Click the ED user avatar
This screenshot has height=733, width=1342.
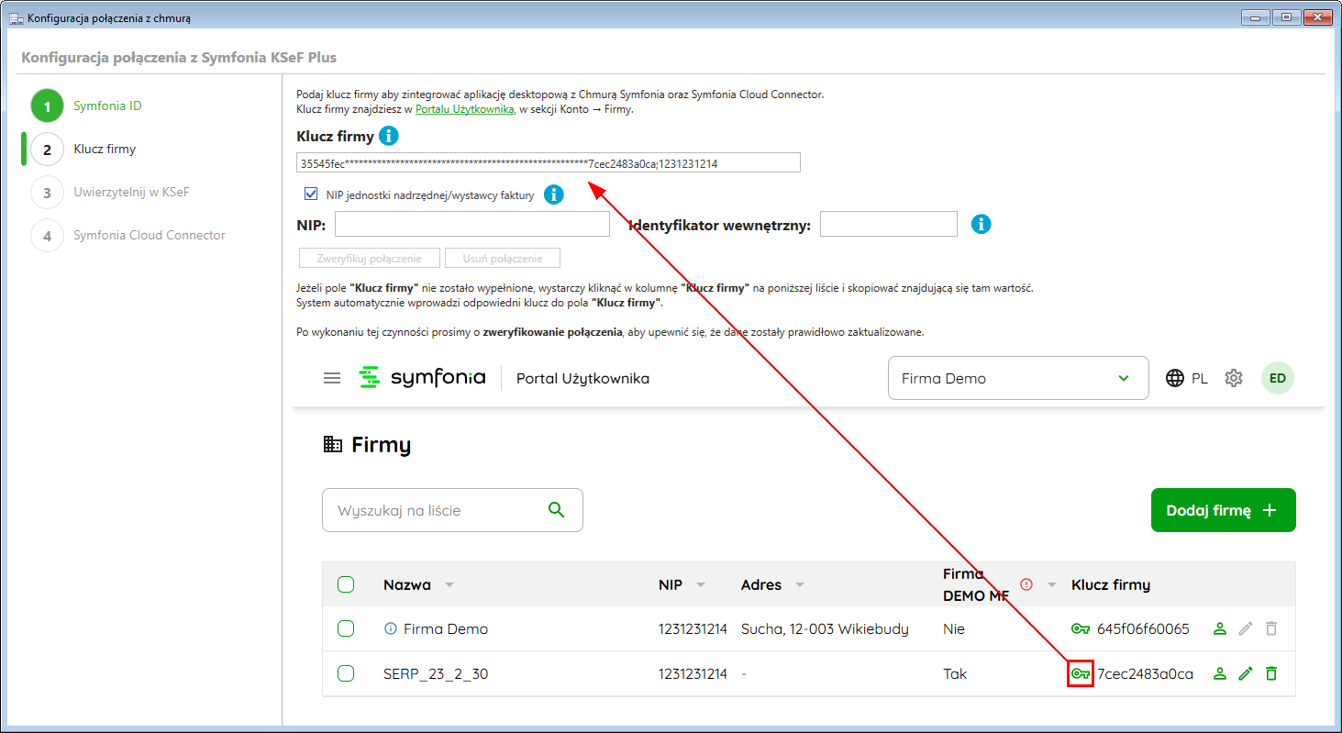1278,378
